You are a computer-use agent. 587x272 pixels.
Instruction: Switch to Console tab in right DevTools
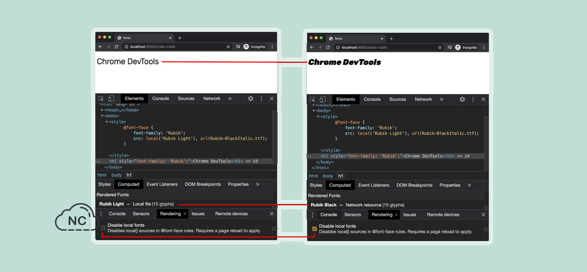click(372, 99)
